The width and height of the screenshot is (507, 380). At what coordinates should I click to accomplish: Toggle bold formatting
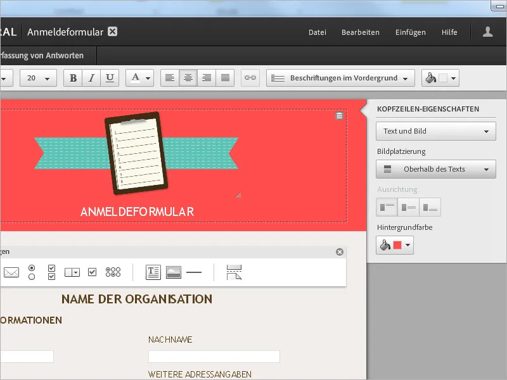pos(73,77)
